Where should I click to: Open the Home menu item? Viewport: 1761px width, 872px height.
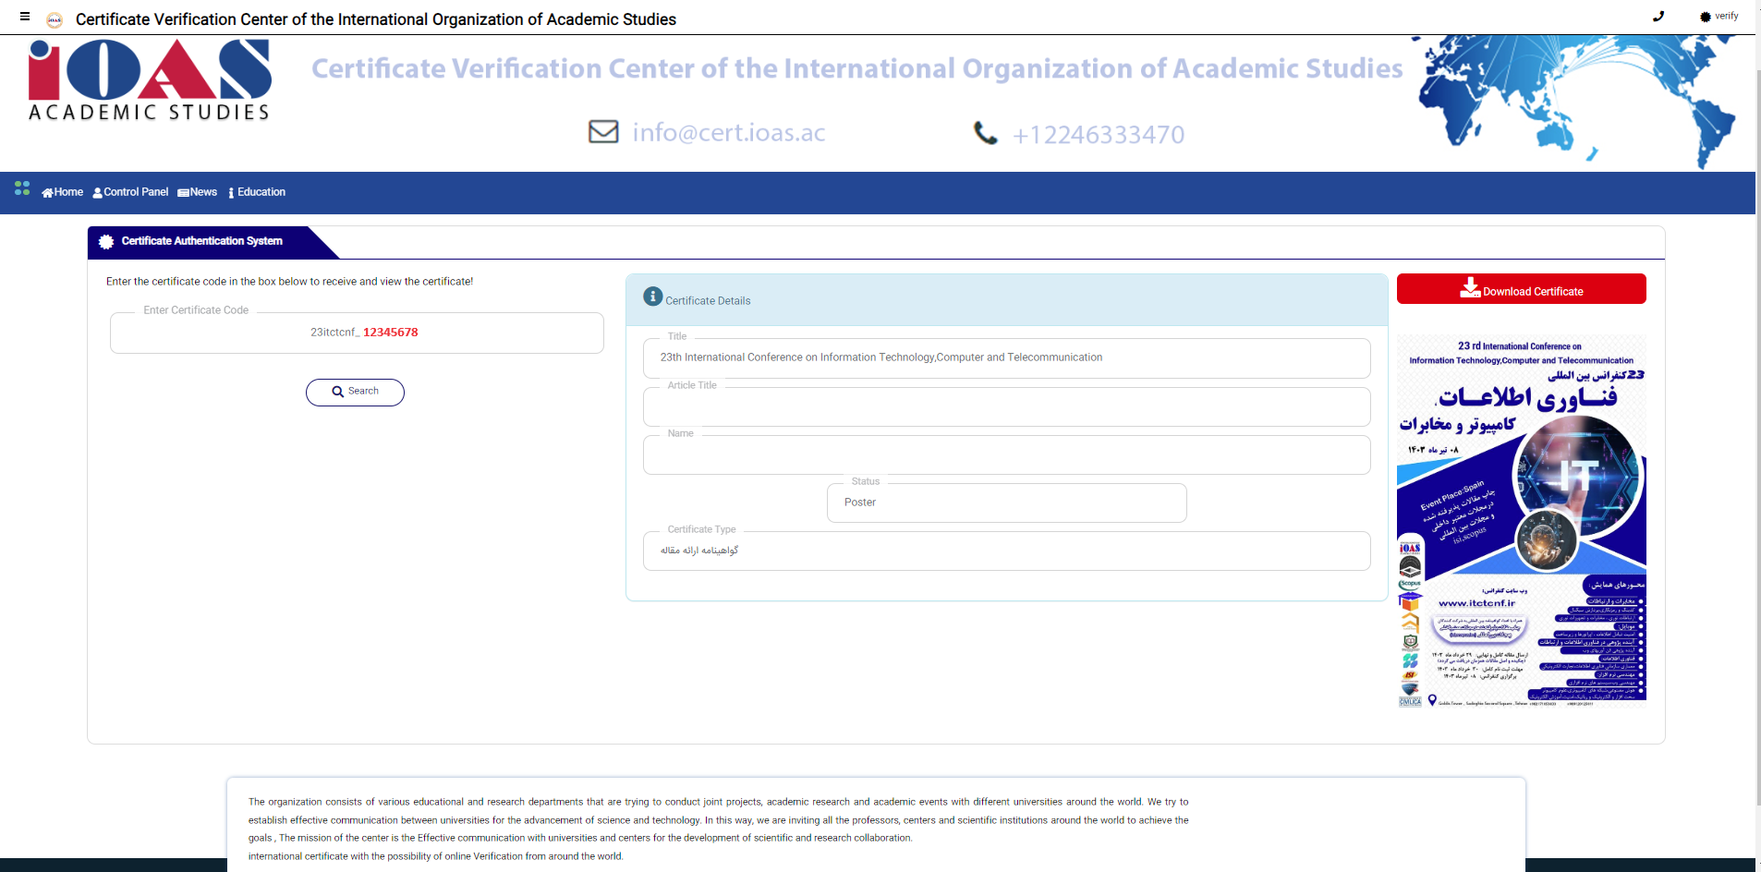point(62,192)
